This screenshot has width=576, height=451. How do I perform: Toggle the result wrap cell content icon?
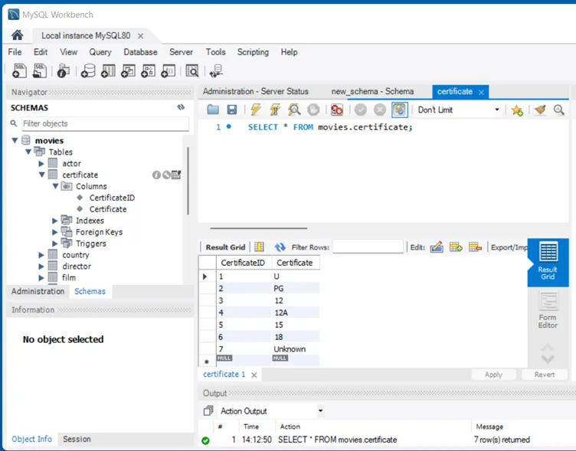pos(259,247)
